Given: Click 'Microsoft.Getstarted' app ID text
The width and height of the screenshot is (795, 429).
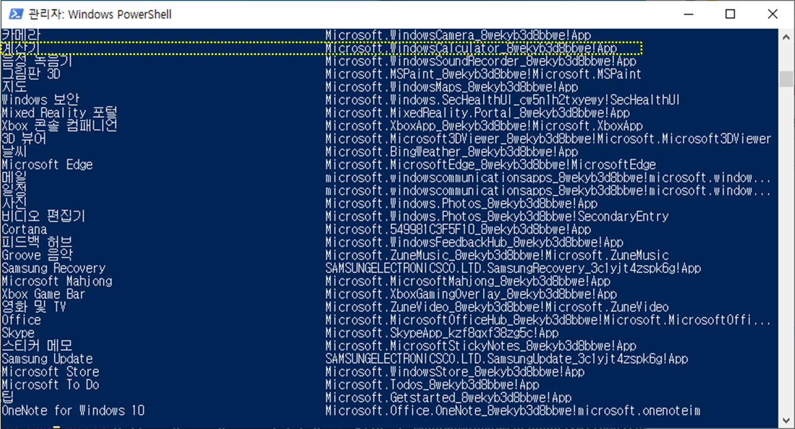Looking at the screenshot, I should (449, 398).
